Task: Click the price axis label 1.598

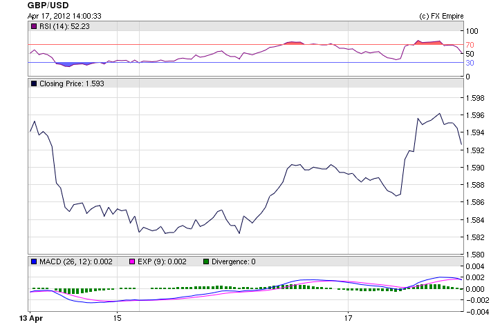Action: click(475, 98)
